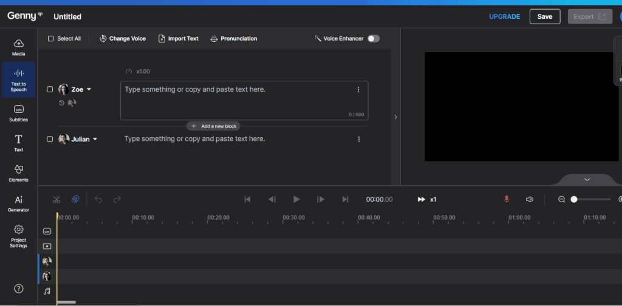Viewport: 622px width, 306px height.
Task: Open the three-dot menu on Zoe's block
Action: tap(358, 90)
